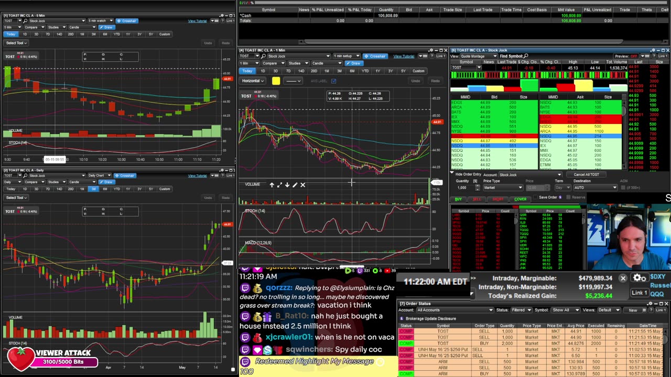Click the help question mark in 1 Min chart
Screen dimensions: 671x377
pos(431,56)
